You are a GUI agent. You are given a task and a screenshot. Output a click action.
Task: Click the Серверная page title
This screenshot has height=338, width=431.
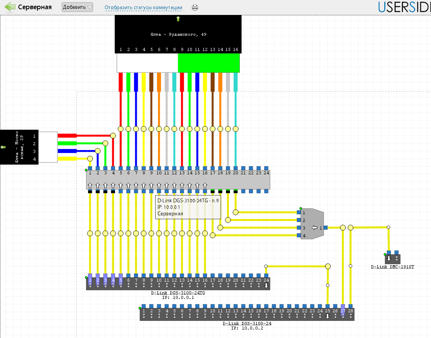point(35,7)
